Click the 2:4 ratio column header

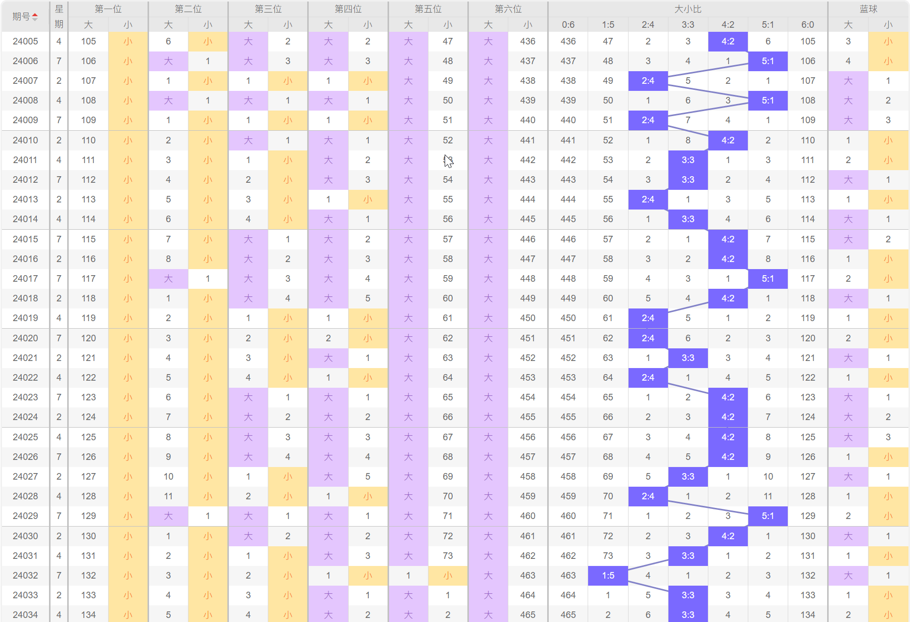[648, 25]
